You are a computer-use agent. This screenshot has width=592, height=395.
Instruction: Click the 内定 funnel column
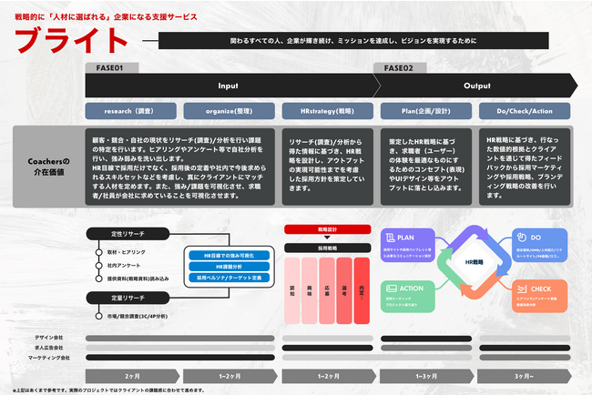[x=362, y=291]
